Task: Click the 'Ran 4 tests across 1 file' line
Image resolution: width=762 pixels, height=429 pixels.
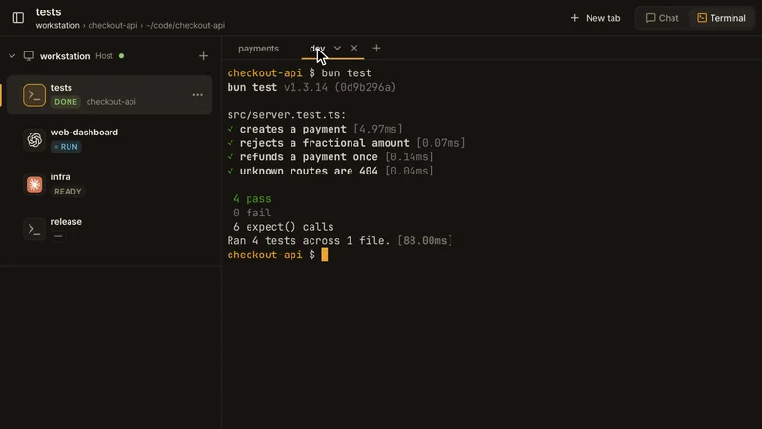Action: pos(340,241)
